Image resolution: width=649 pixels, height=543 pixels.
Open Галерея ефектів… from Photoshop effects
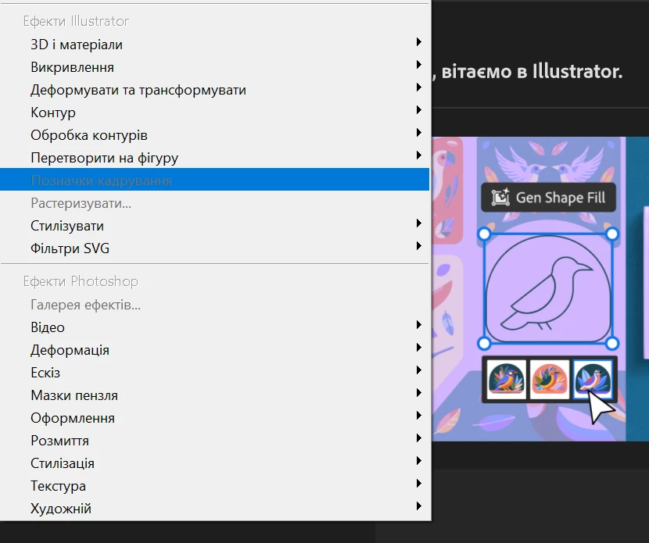pos(215,305)
